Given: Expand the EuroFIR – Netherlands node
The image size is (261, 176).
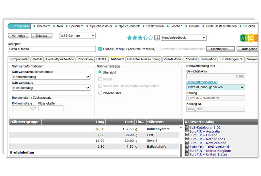Looking at the screenshot, I should [x=187, y=139].
